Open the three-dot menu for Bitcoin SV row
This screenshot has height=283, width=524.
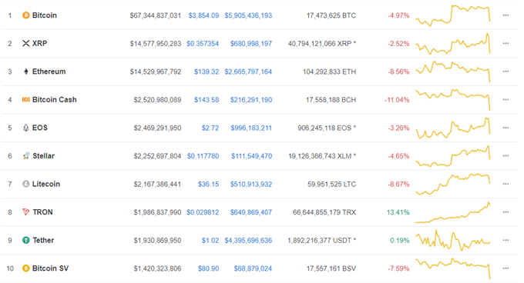[506, 268]
